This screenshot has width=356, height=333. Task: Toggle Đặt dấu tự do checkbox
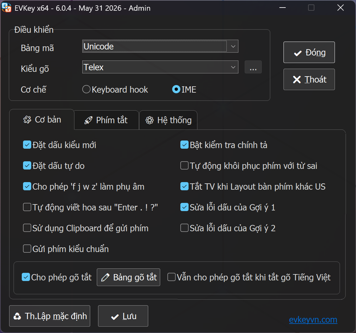(x=27, y=166)
